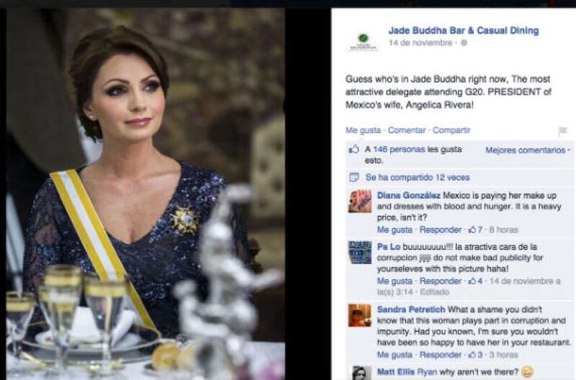Click the posted photo of the woman
The image size is (576, 380).
tap(145, 194)
